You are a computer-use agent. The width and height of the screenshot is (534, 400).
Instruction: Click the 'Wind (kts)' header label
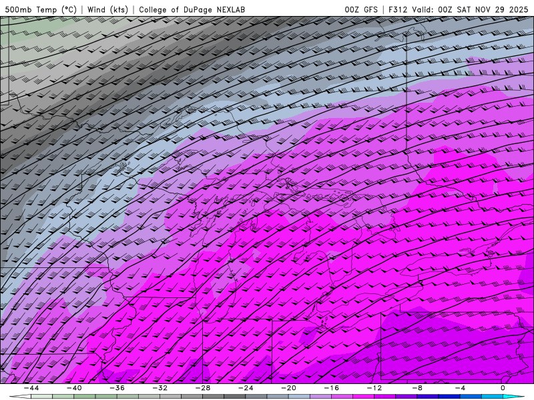[x=107, y=9]
